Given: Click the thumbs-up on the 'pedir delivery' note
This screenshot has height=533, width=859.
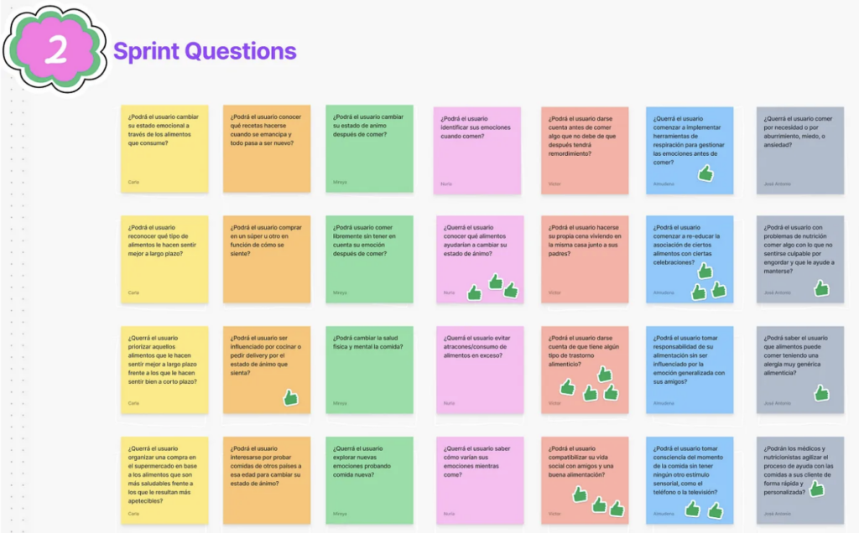Looking at the screenshot, I should coord(291,397).
